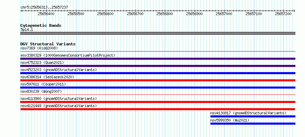The height and width of the screenshot is (137, 305).
Task: Click the nsv7369 (Kidd2008) variant label
Action: tap(39, 48)
